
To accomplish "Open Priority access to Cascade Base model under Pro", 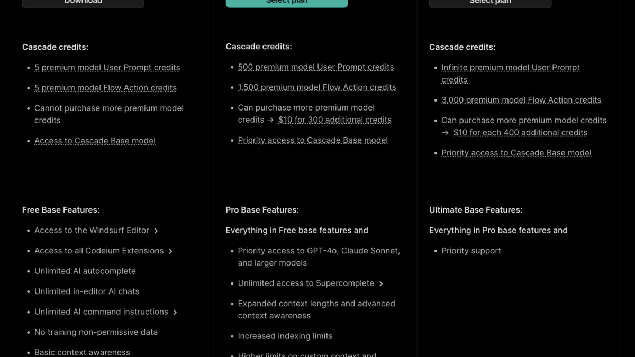I will [313, 140].
